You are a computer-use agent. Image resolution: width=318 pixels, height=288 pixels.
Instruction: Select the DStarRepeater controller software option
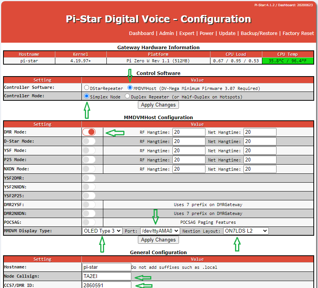[x=86, y=88]
